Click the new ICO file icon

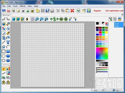(4, 11)
